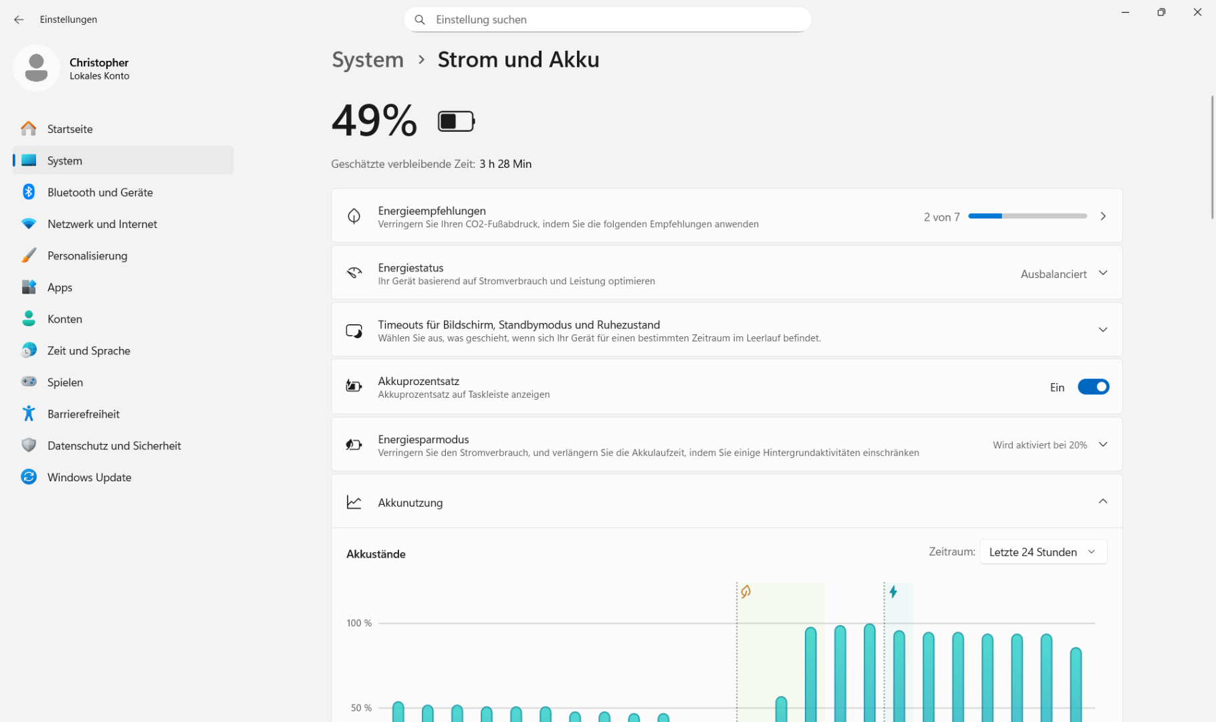This screenshot has width=1216, height=722.
Task: Turn off the Akkuprozentsatz toggle
Action: [1093, 387]
